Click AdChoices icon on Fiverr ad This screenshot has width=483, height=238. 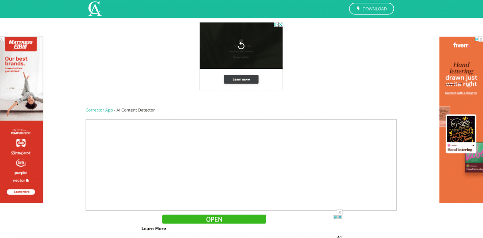[477, 39]
